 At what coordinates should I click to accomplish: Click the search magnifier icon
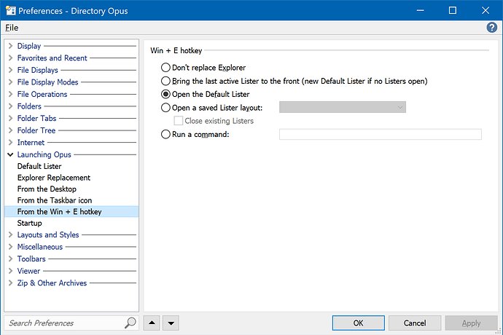pyautogui.click(x=130, y=323)
